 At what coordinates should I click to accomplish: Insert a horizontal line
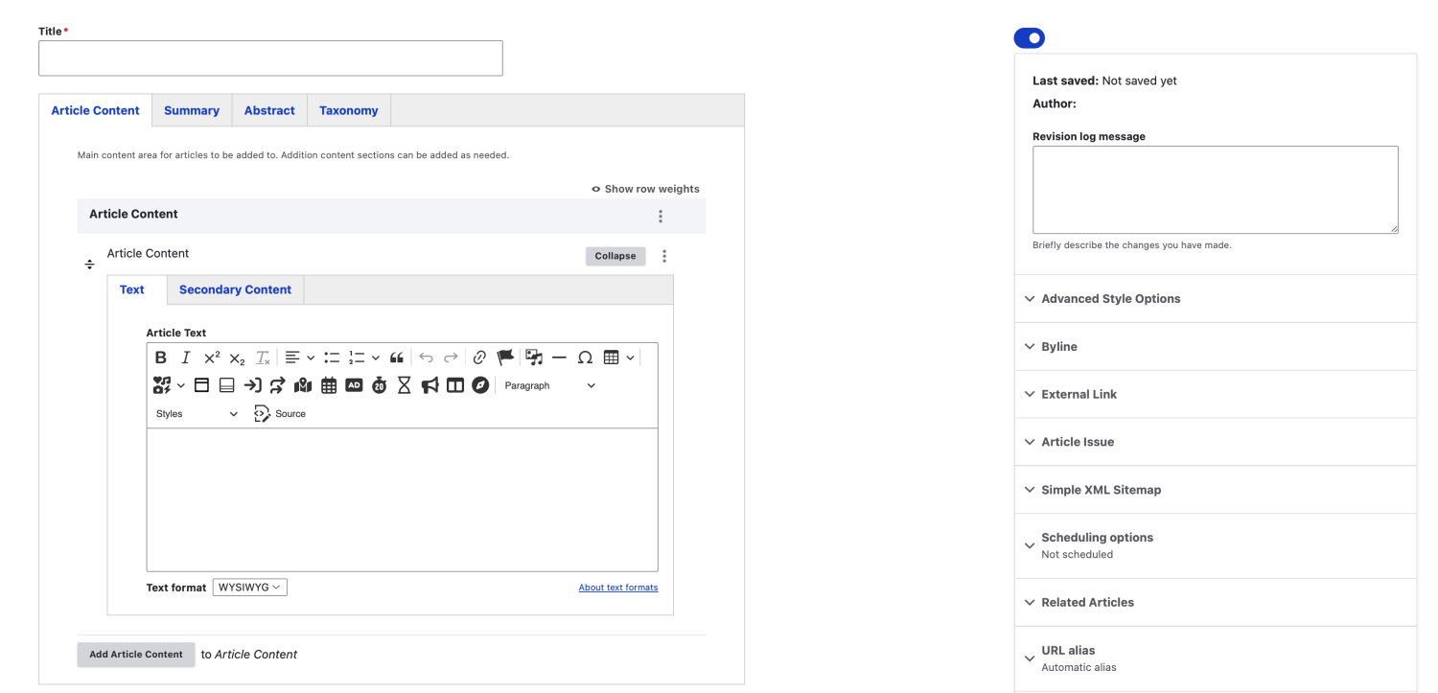coord(560,357)
